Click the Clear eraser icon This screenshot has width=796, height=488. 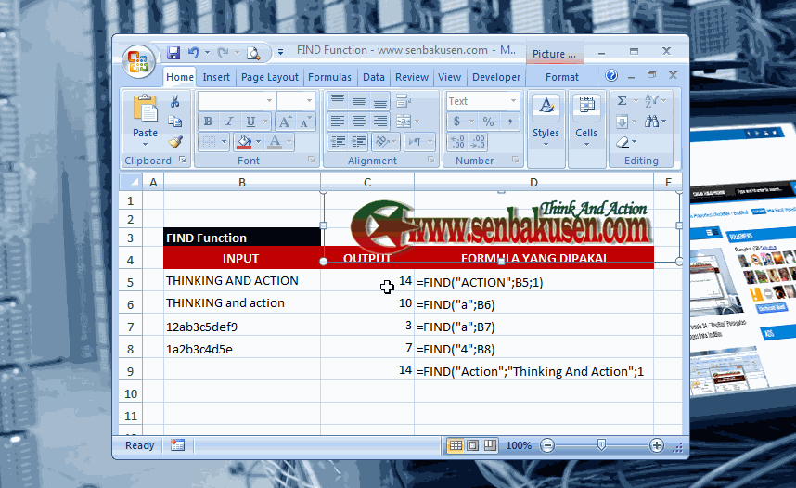click(623, 142)
